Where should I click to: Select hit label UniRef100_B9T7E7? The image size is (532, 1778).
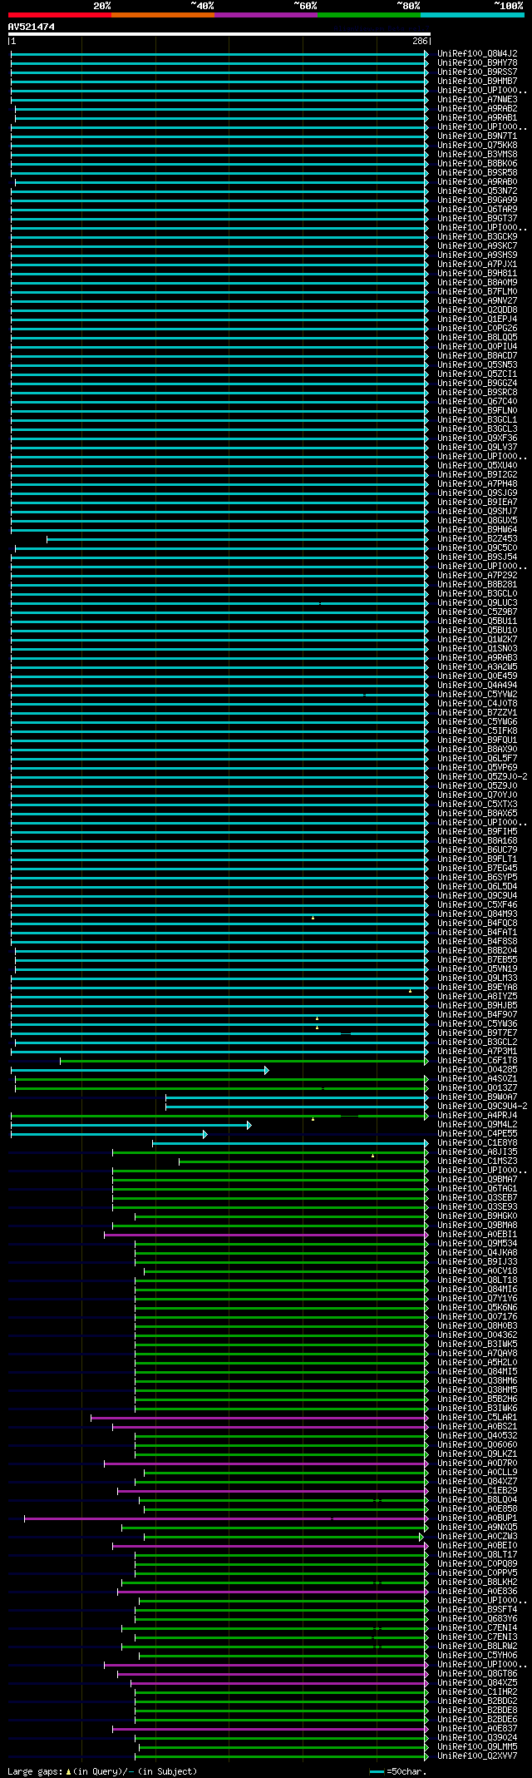[477, 1033]
